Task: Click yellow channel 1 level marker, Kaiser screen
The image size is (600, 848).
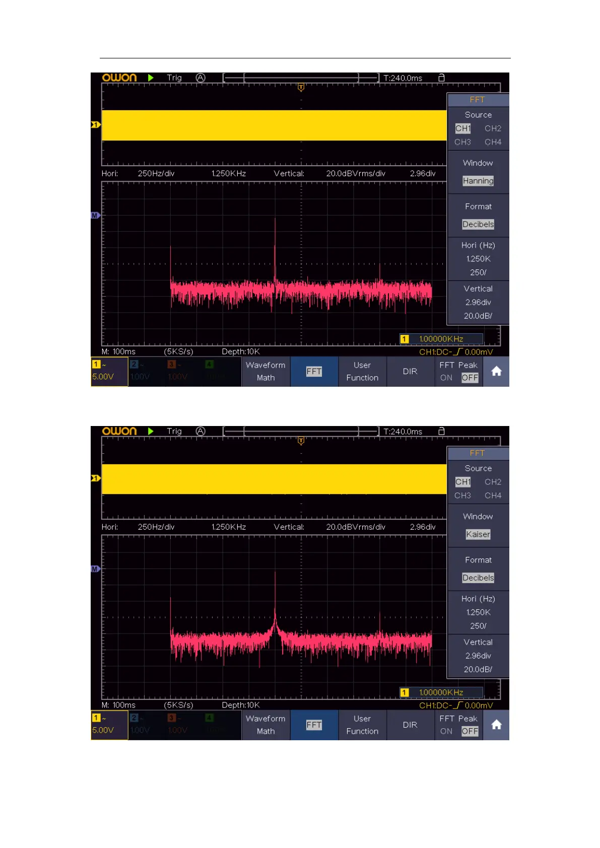Action: point(96,478)
